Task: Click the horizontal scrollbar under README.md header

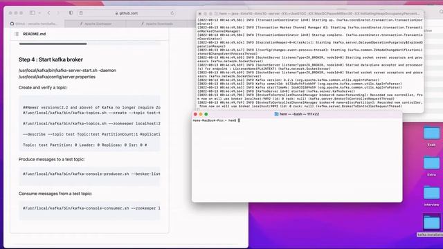Action: tap(53, 44)
